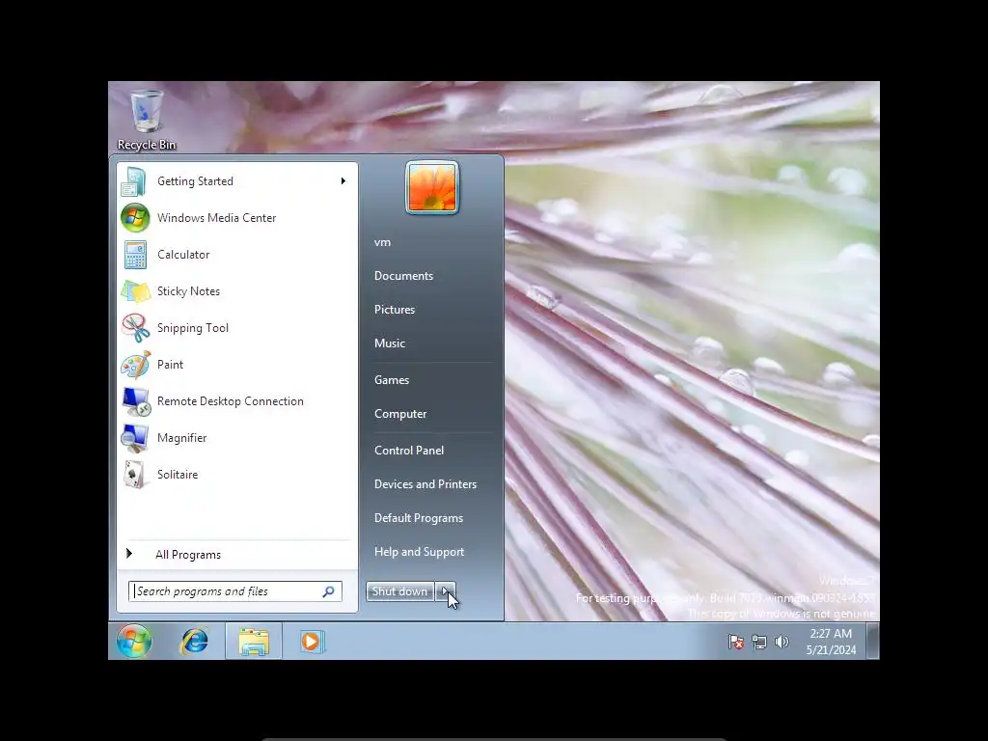Launch Windows Media Center icon

click(x=135, y=218)
